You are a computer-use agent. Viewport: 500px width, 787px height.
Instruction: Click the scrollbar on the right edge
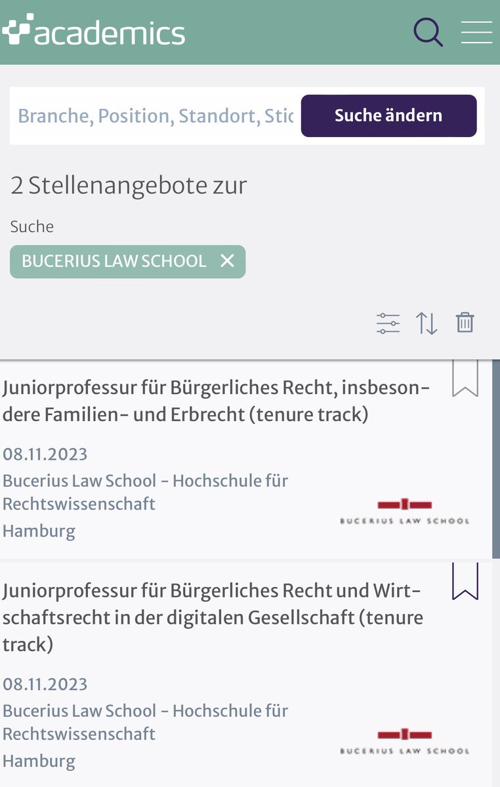(x=496, y=459)
